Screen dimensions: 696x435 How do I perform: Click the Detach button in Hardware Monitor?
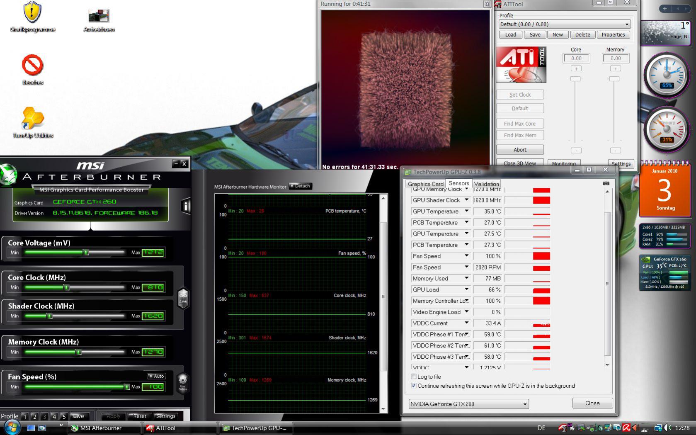point(301,186)
